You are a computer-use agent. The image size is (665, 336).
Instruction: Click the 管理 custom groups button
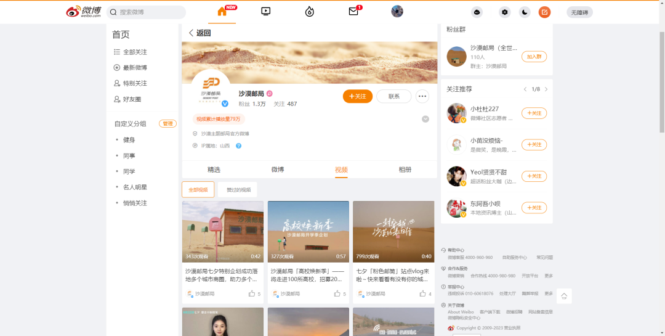[x=168, y=123]
